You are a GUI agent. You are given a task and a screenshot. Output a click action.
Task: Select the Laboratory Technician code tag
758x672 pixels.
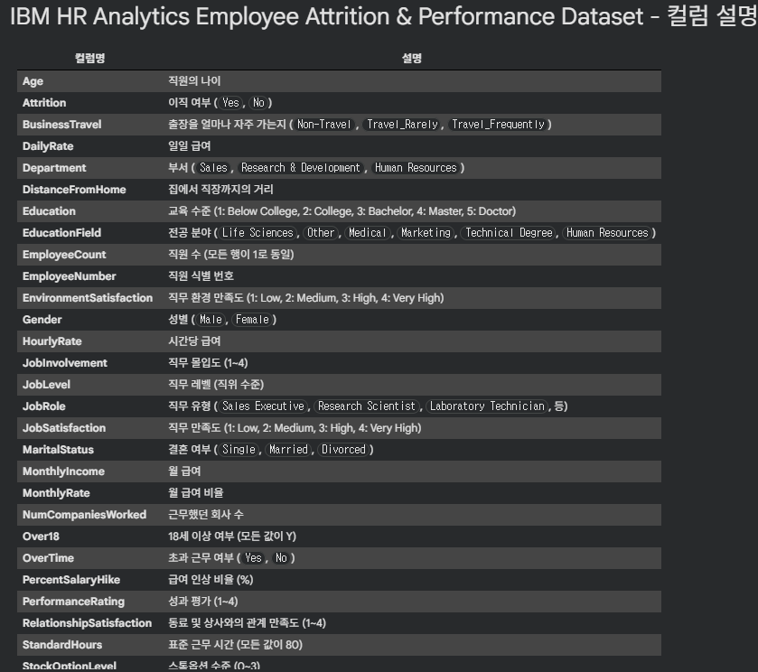(487, 406)
